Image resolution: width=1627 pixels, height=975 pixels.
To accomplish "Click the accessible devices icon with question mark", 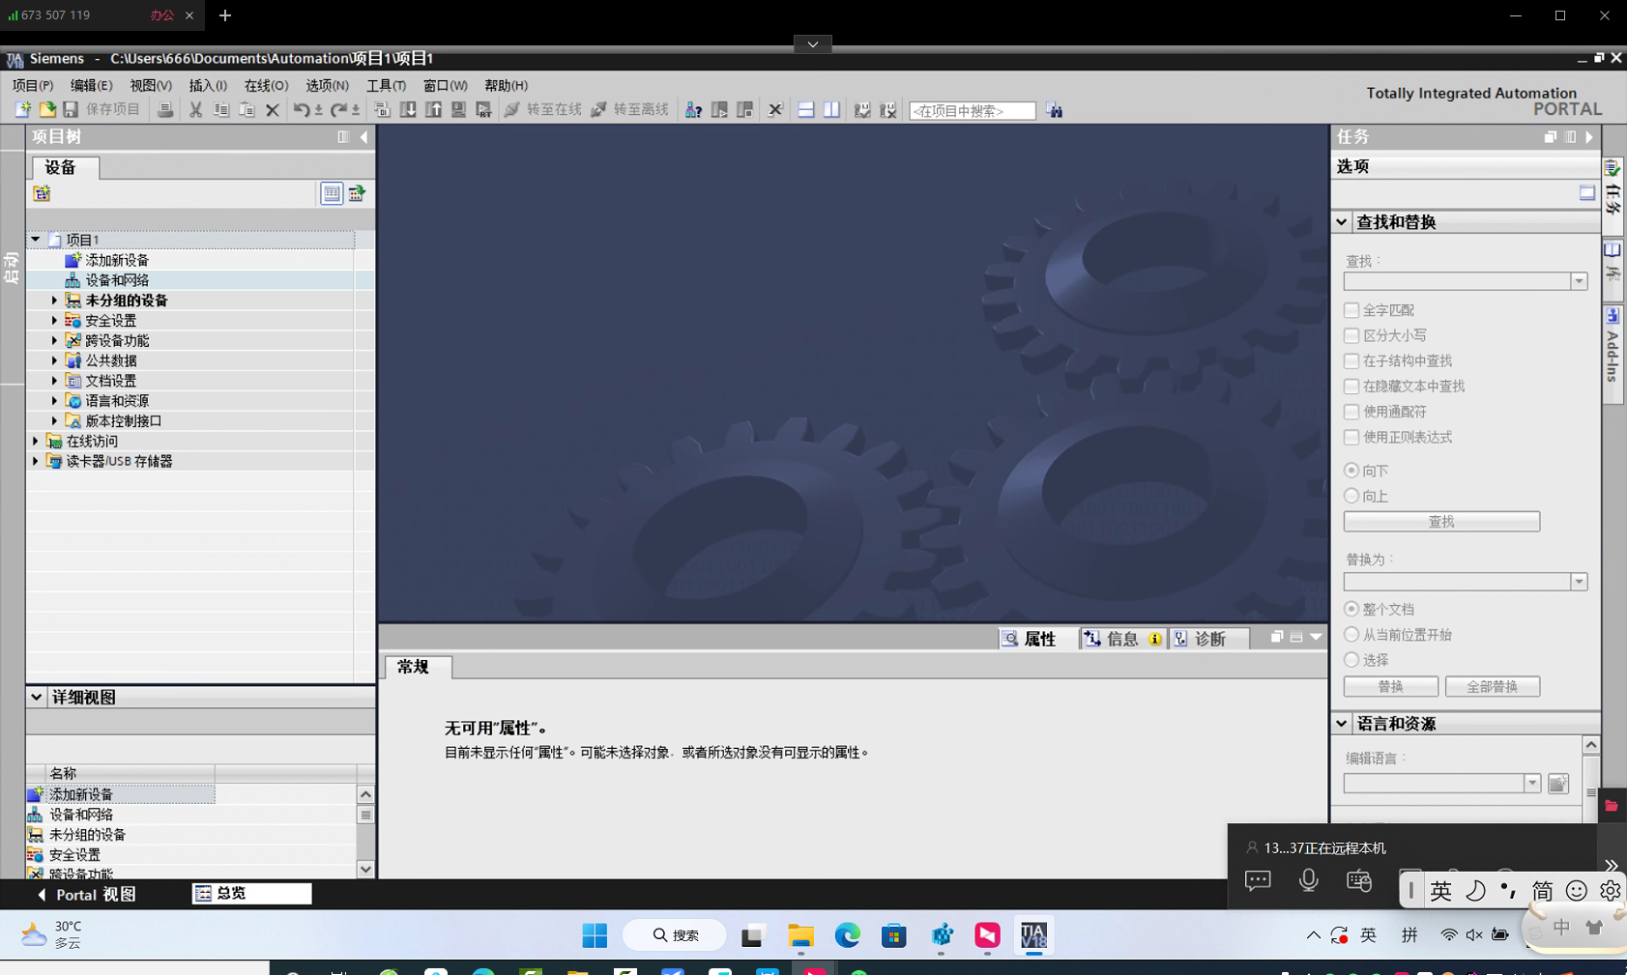I will click(693, 110).
